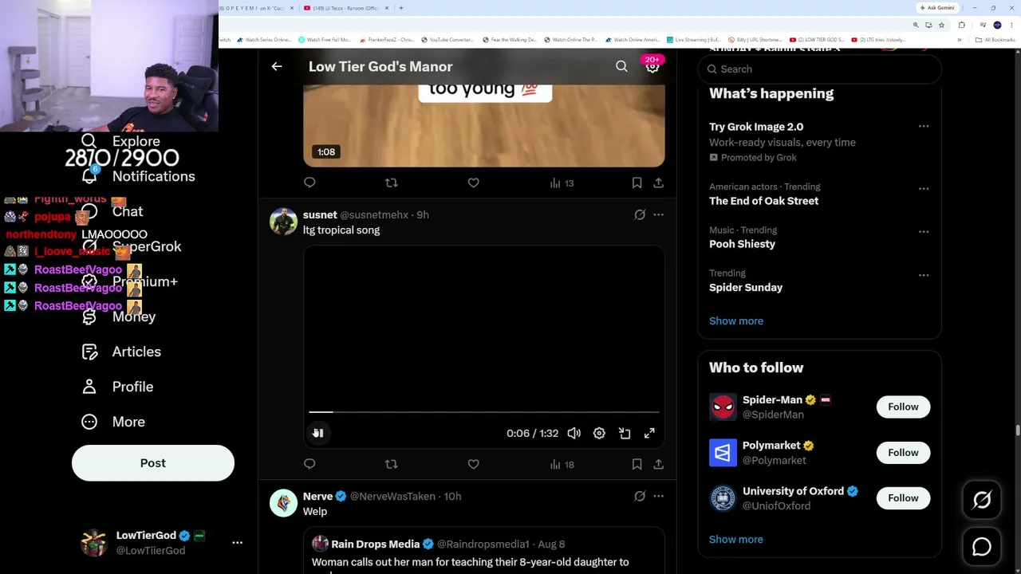Open options for The End of Oak Street trend

coord(924,188)
